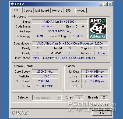123x119 pixels.
Task: Click the Specification field text
Action: tap(70, 43)
